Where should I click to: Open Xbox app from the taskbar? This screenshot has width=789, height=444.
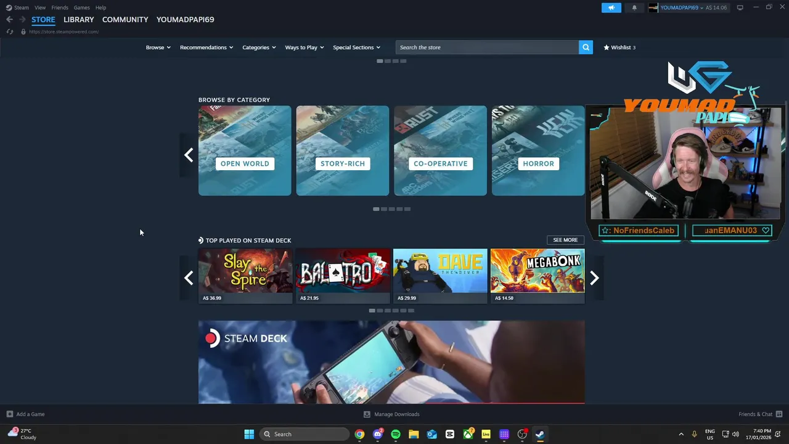[468, 434]
